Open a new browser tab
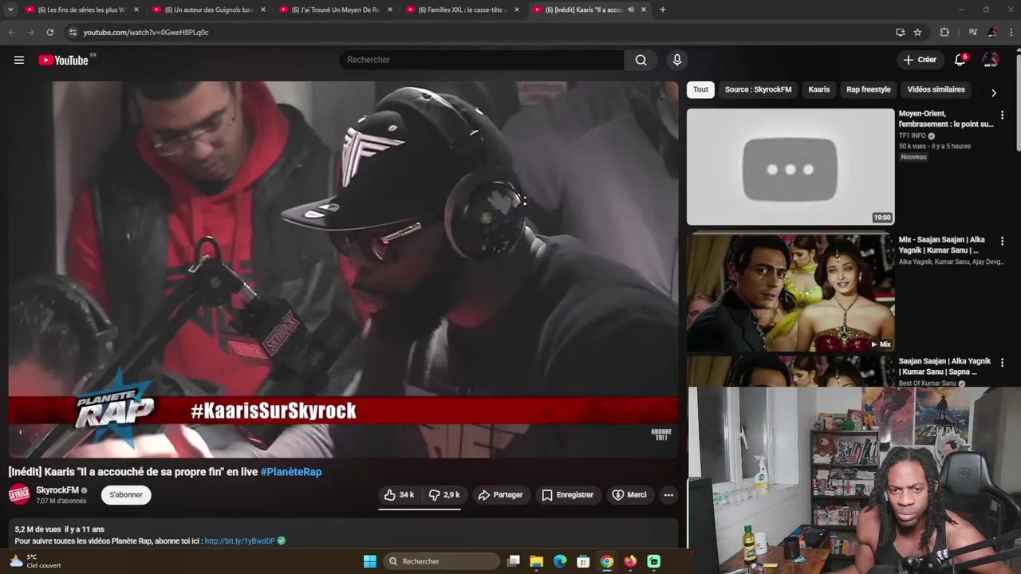1021x574 pixels. tap(662, 10)
